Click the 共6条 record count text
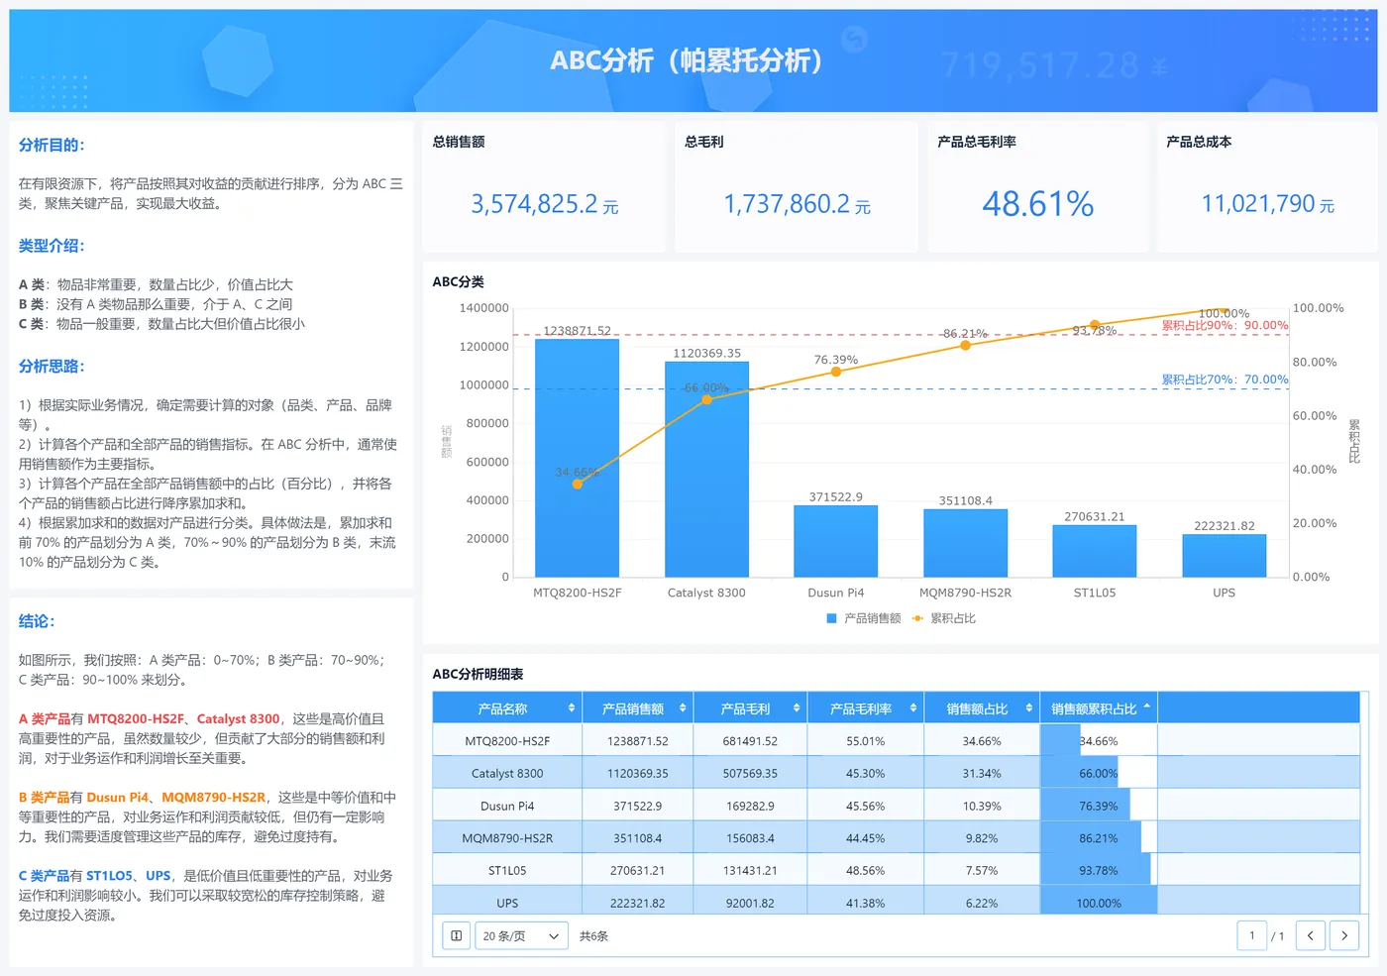 (593, 935)
